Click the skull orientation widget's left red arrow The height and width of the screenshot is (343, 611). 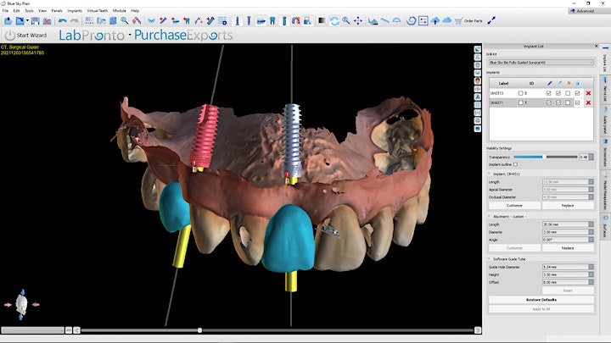(8, 305)
